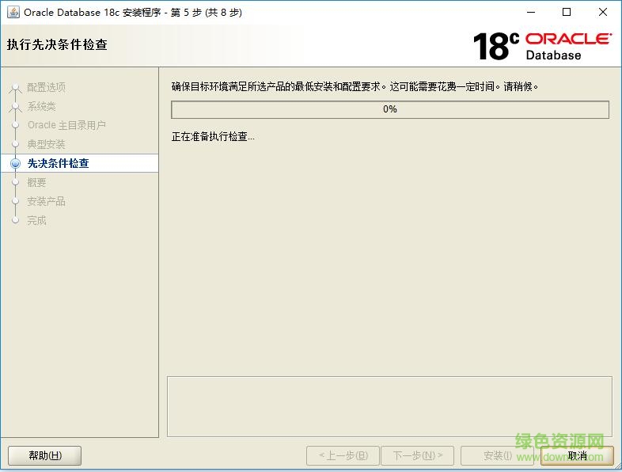Select the 概要 step in sidebar
622x472 pixels.
[x=36, y=182]
